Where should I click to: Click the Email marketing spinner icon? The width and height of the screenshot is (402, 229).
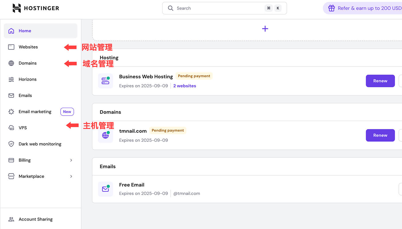11,112
